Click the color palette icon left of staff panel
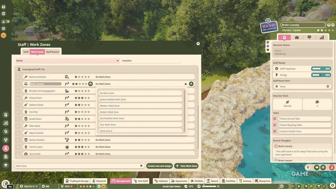336x189 pixels. coord(268,42)
